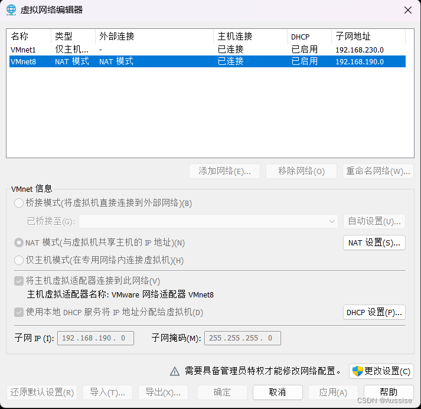Open the 已桥接至 dropdown
Screen dimensions: 421x409
click(208, 221)
